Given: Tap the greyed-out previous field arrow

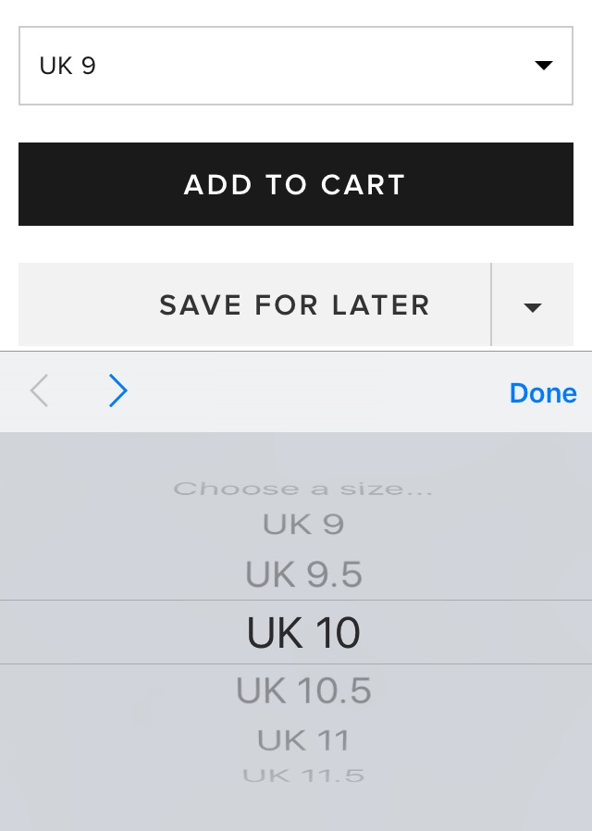Looking at the screenshot, I should tap(39, 392).
